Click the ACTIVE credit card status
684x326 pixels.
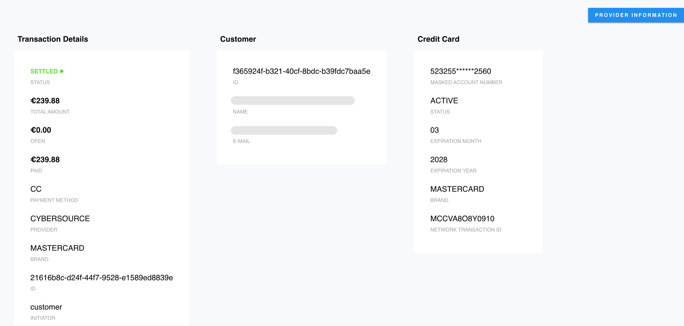click(444, 101)
